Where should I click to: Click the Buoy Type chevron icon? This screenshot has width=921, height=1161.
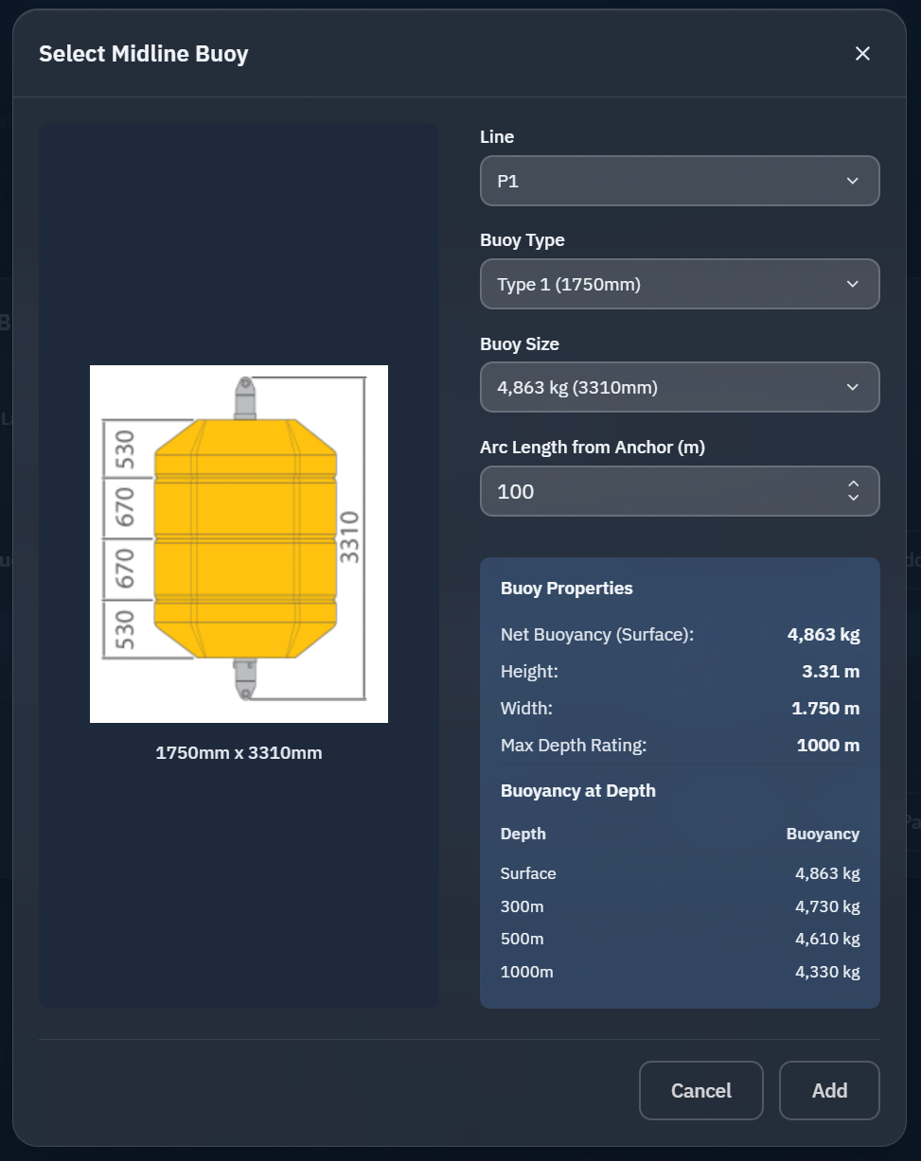click(851, 284)
